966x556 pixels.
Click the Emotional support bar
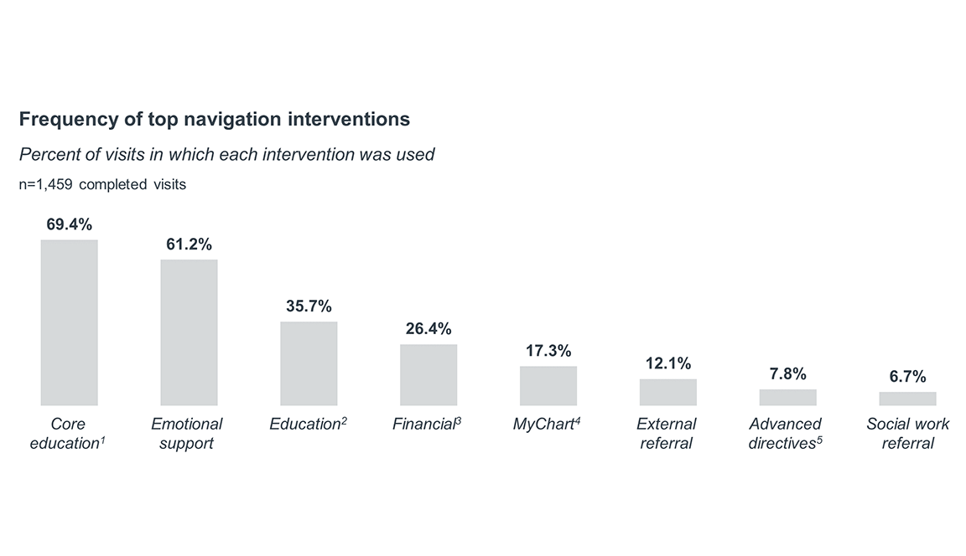[189, 332]
